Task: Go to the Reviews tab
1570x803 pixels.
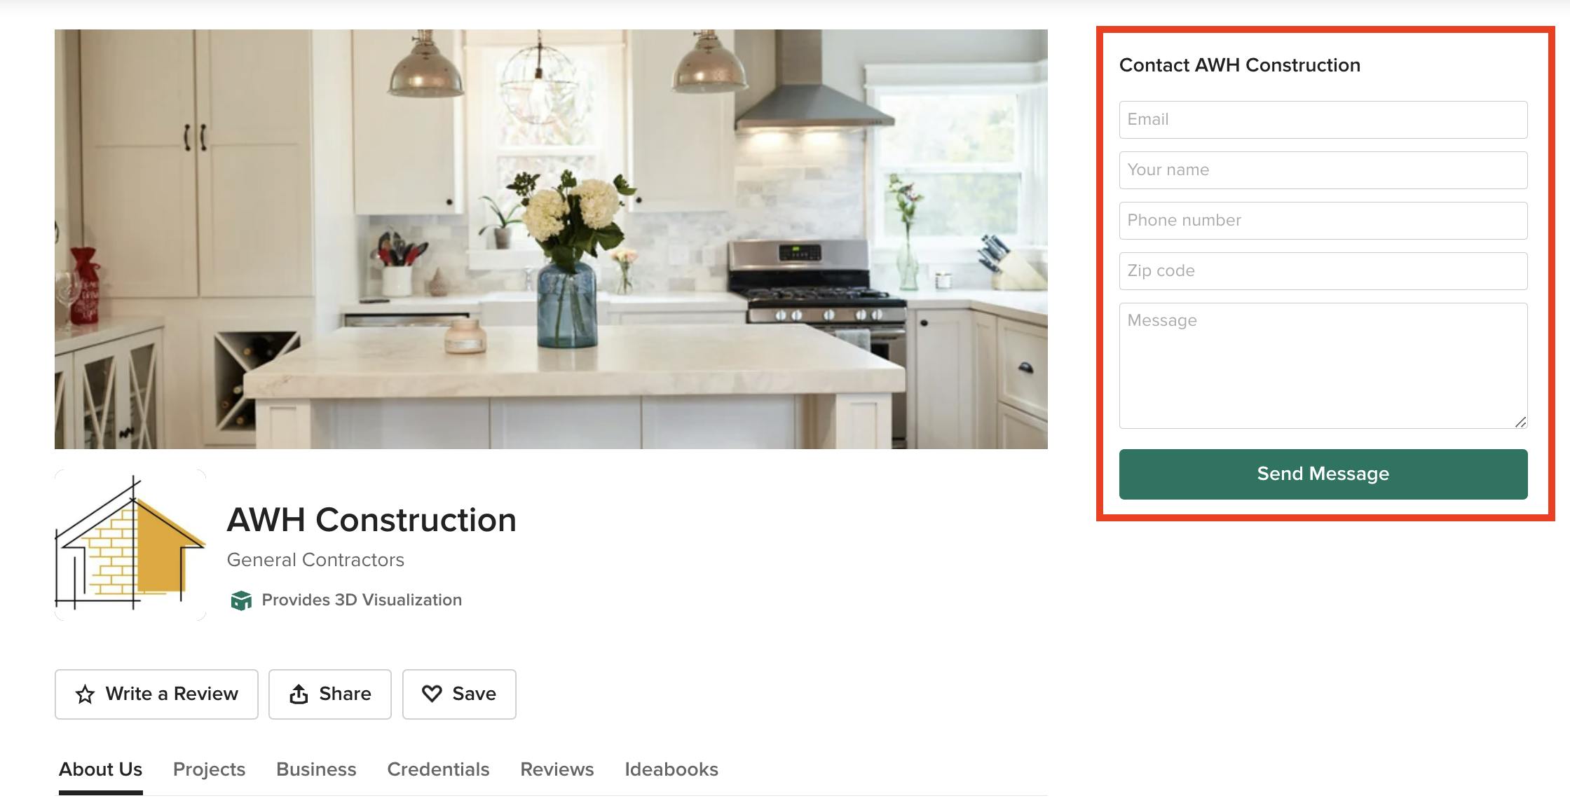Action: click(x=557, y=769)
